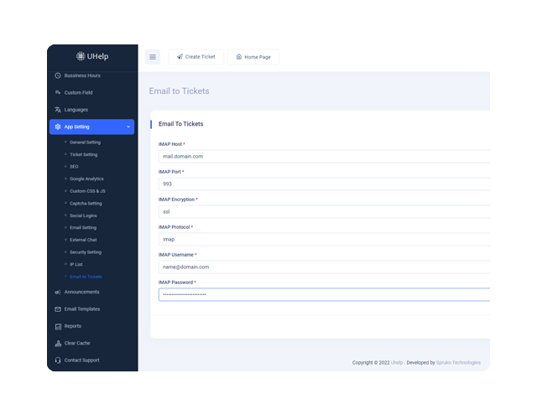Open Security Setting submenu item
Image resolution: width=537 pixels, height=415 pixels.
pos(86,252)
